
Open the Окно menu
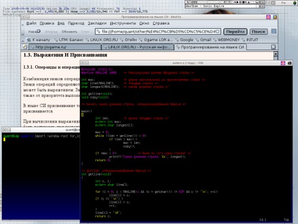click(x=144, y=23)
